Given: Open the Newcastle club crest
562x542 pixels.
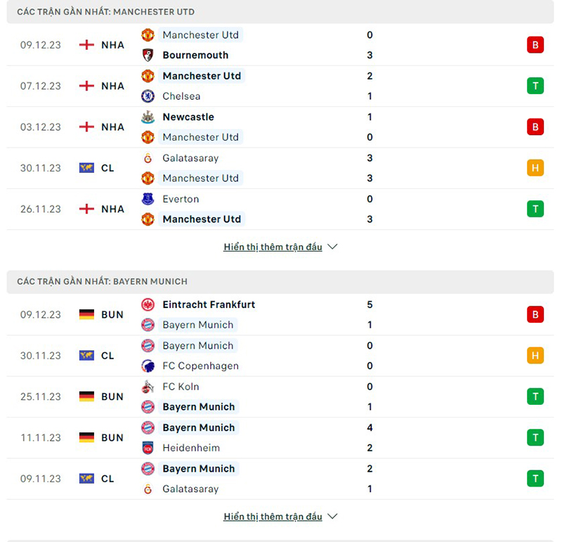Looking at the screenshot, I should pyautogui.click(x=148, y=117).
